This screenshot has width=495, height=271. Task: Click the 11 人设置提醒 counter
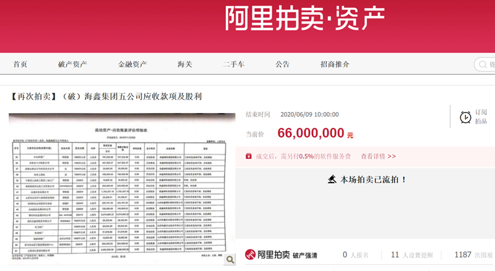click(x=412, y=255)
